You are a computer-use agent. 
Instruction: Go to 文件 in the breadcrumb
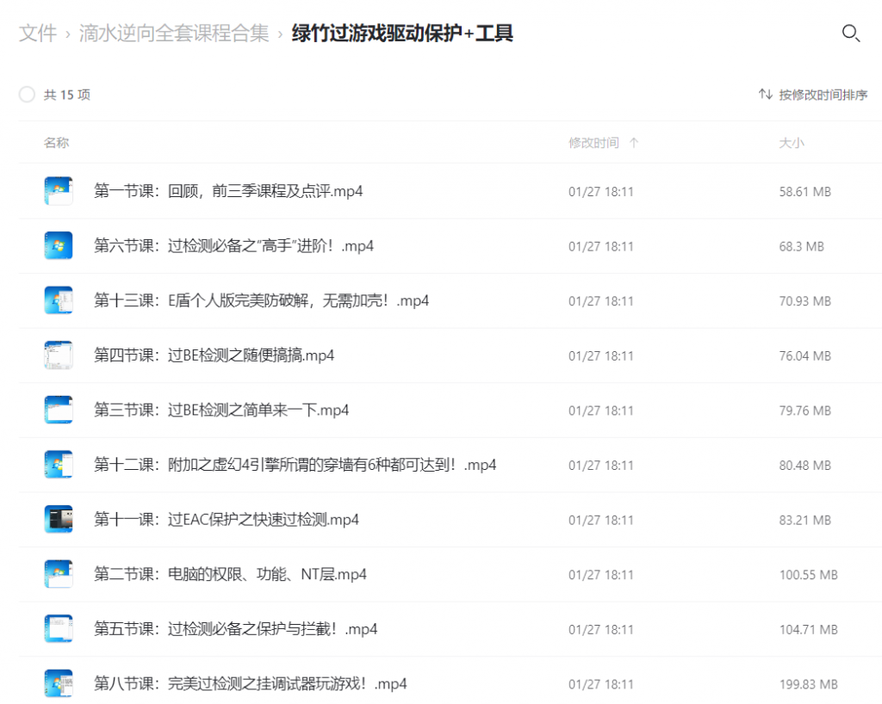click(38, 34)
